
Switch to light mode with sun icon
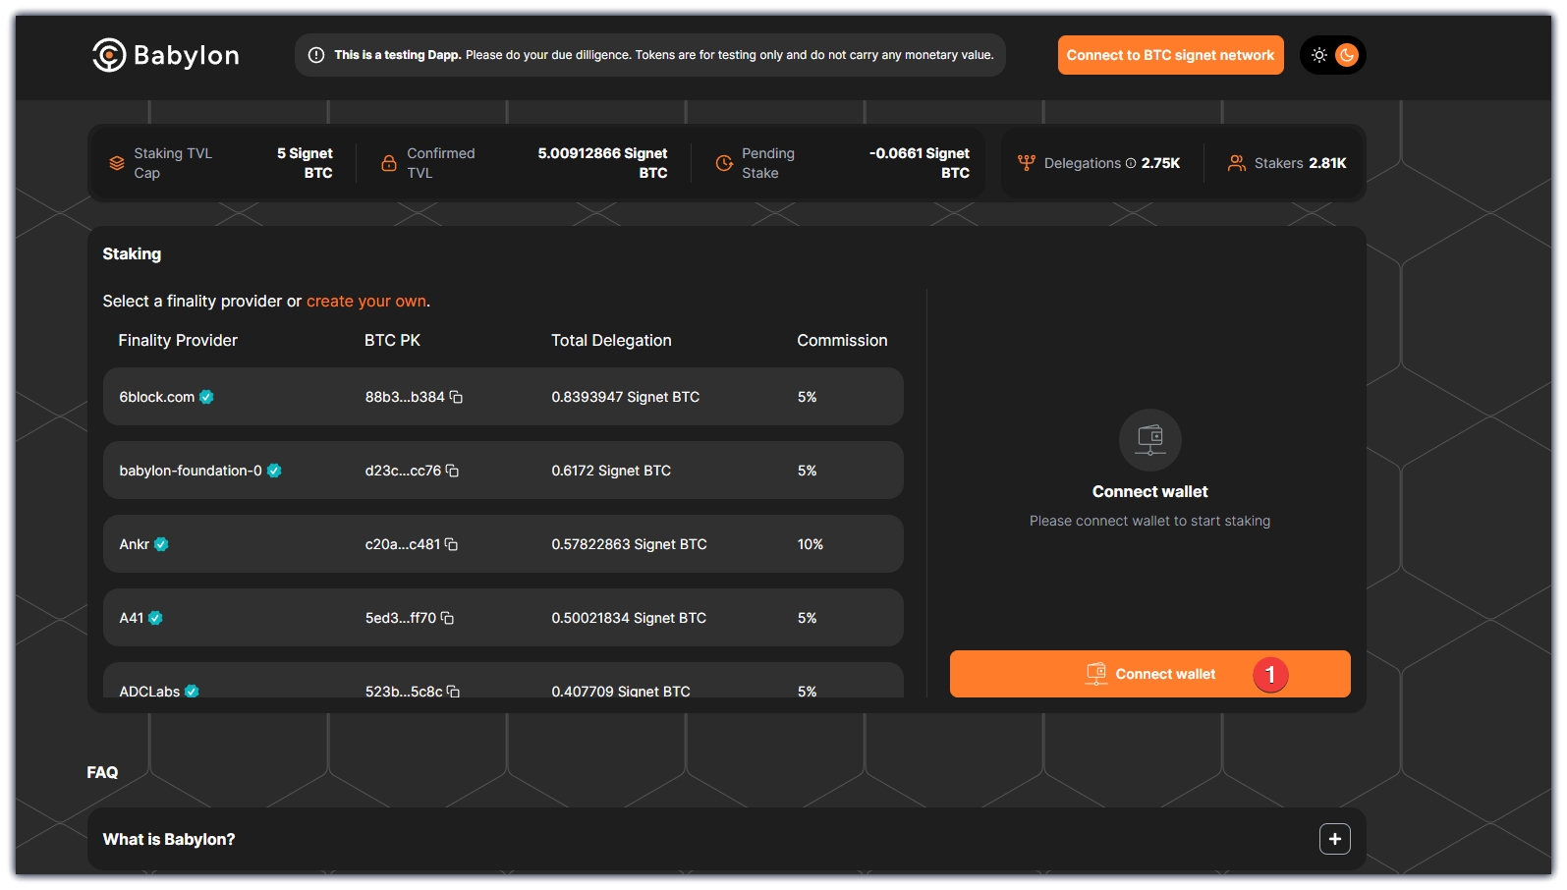tap(1319, 55)
